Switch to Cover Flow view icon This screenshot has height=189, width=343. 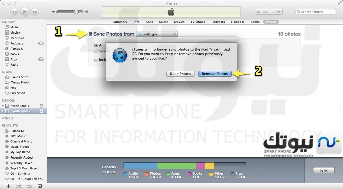pos(279,12)
